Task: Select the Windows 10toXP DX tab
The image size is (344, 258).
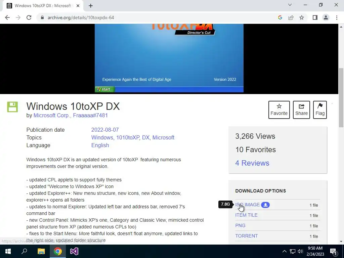Action: click(x=43, y=6)
